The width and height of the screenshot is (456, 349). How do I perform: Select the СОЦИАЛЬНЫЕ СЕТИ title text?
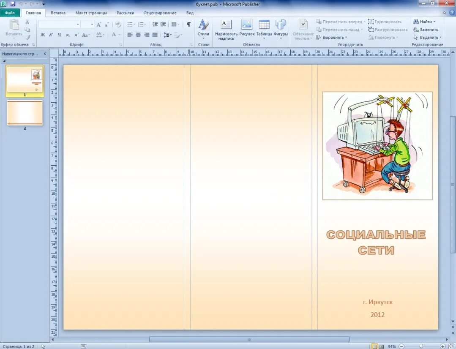click(376, 242)
